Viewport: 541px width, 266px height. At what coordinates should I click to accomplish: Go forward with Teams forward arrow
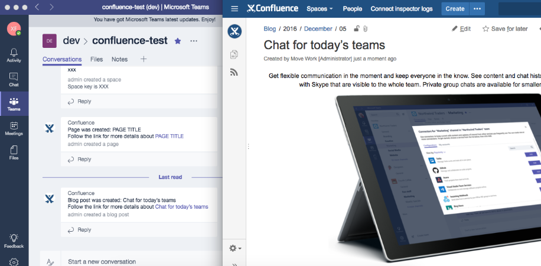click(51, 7)
